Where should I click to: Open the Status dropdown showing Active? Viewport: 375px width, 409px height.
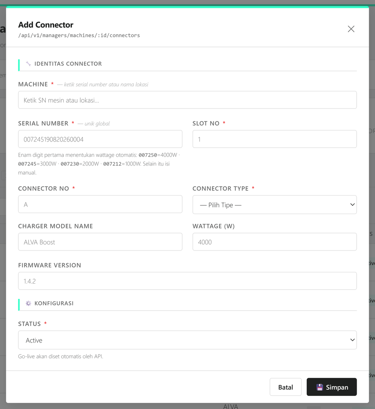pos(187,340)
